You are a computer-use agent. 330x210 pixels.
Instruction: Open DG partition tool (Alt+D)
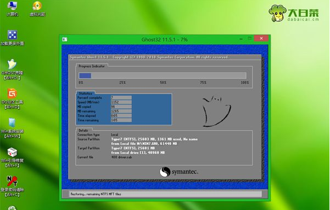coord(12,99)
